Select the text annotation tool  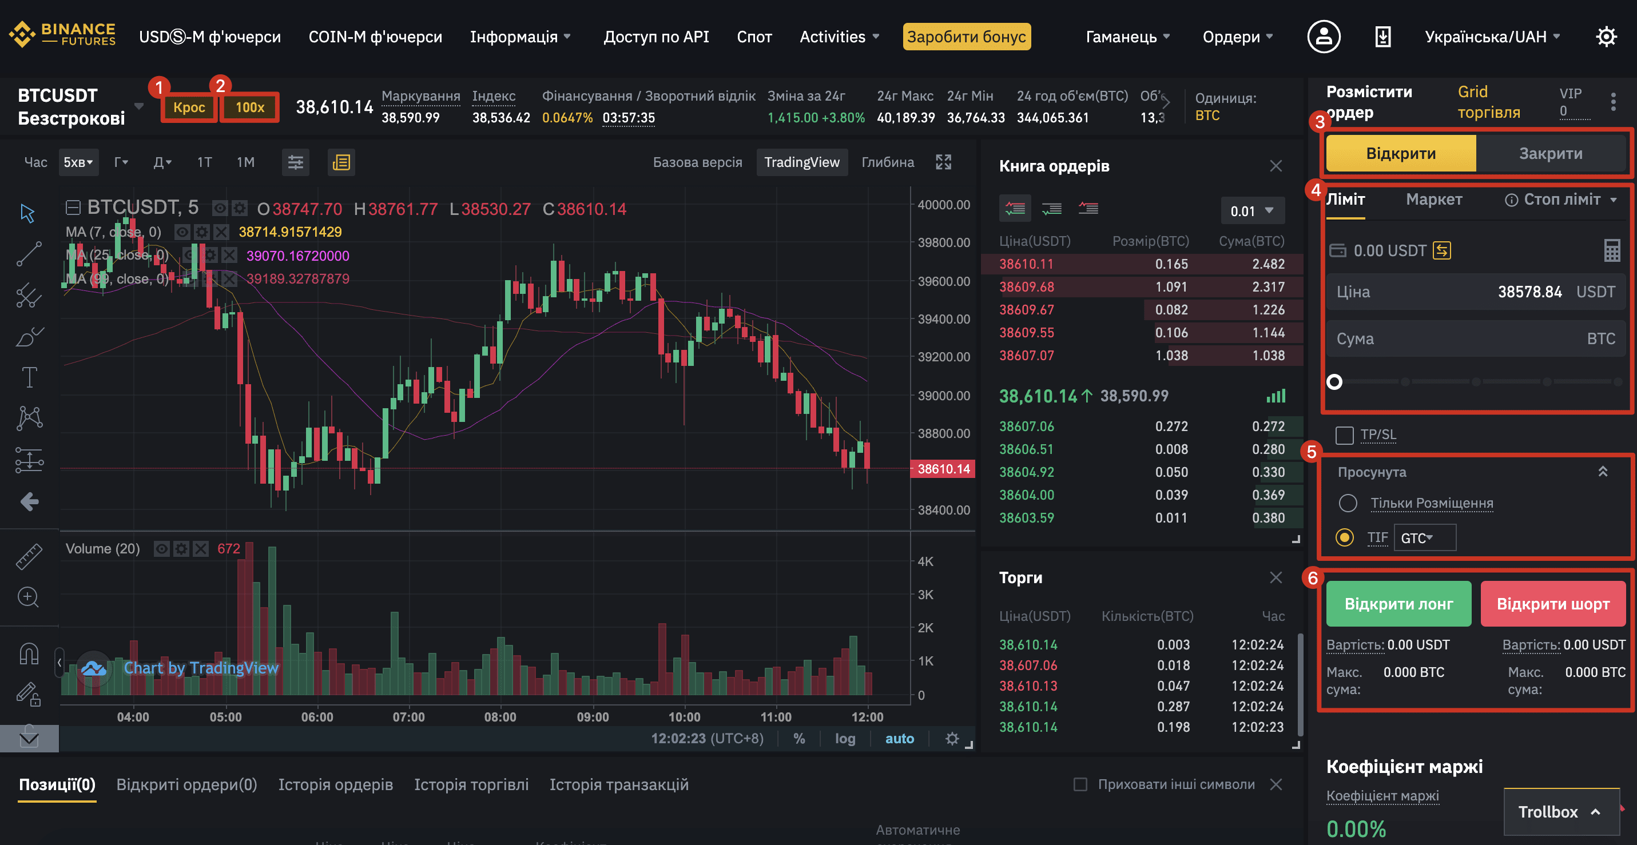[29, 377]
